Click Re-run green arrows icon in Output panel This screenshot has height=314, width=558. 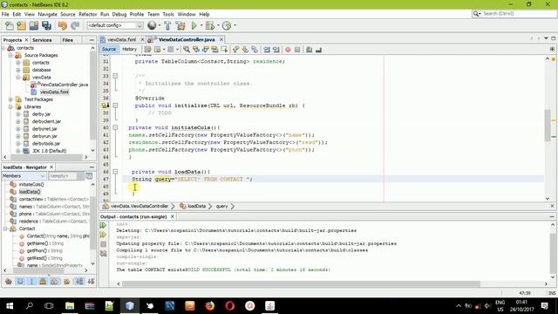tap(103, 225)
